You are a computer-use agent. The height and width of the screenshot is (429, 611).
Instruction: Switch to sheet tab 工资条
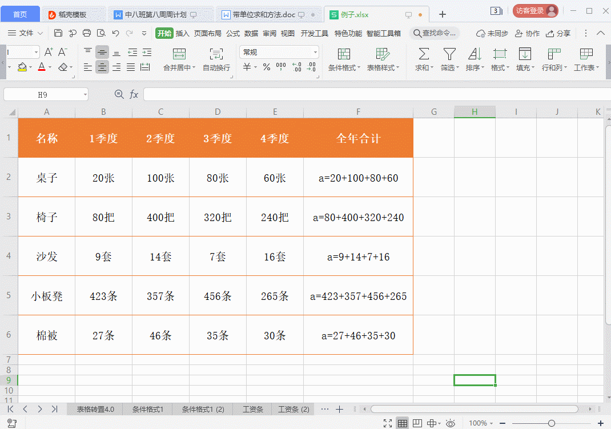coord(252,410)
